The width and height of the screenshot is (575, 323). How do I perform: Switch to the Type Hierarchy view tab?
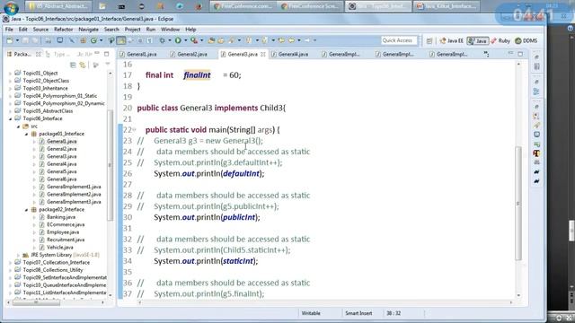click(57, 54)
